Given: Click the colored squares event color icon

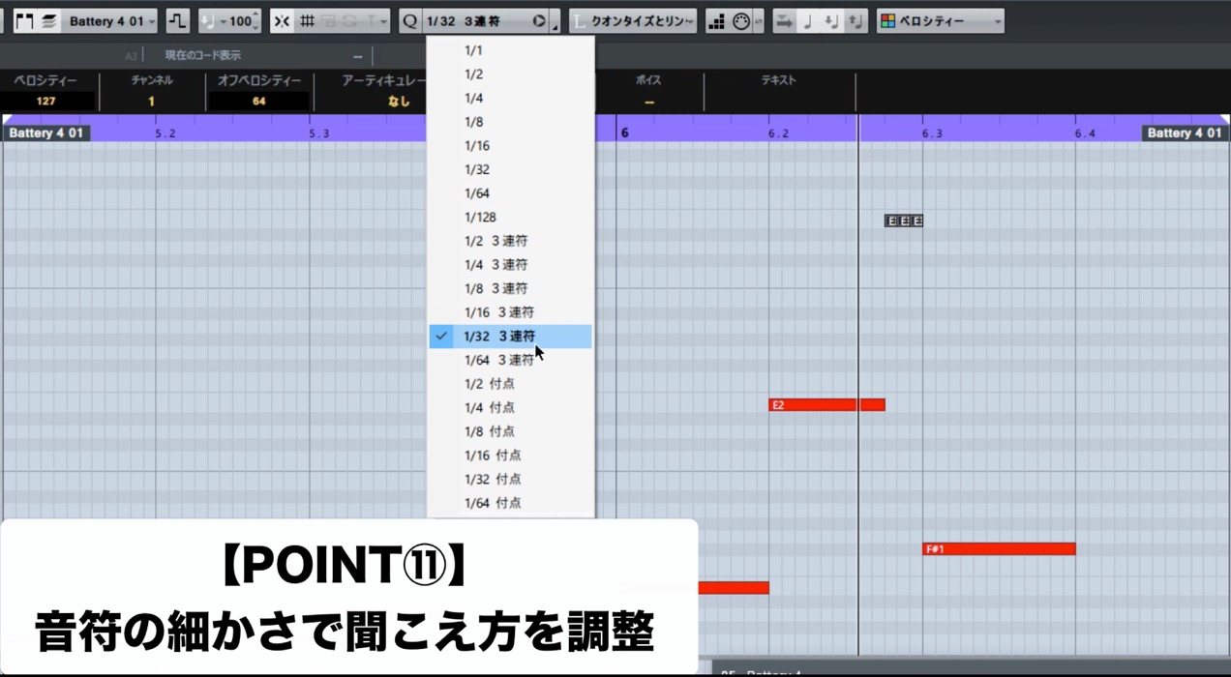Looking at the screenshot, I should pyautogui.click(x=887, y=20).
